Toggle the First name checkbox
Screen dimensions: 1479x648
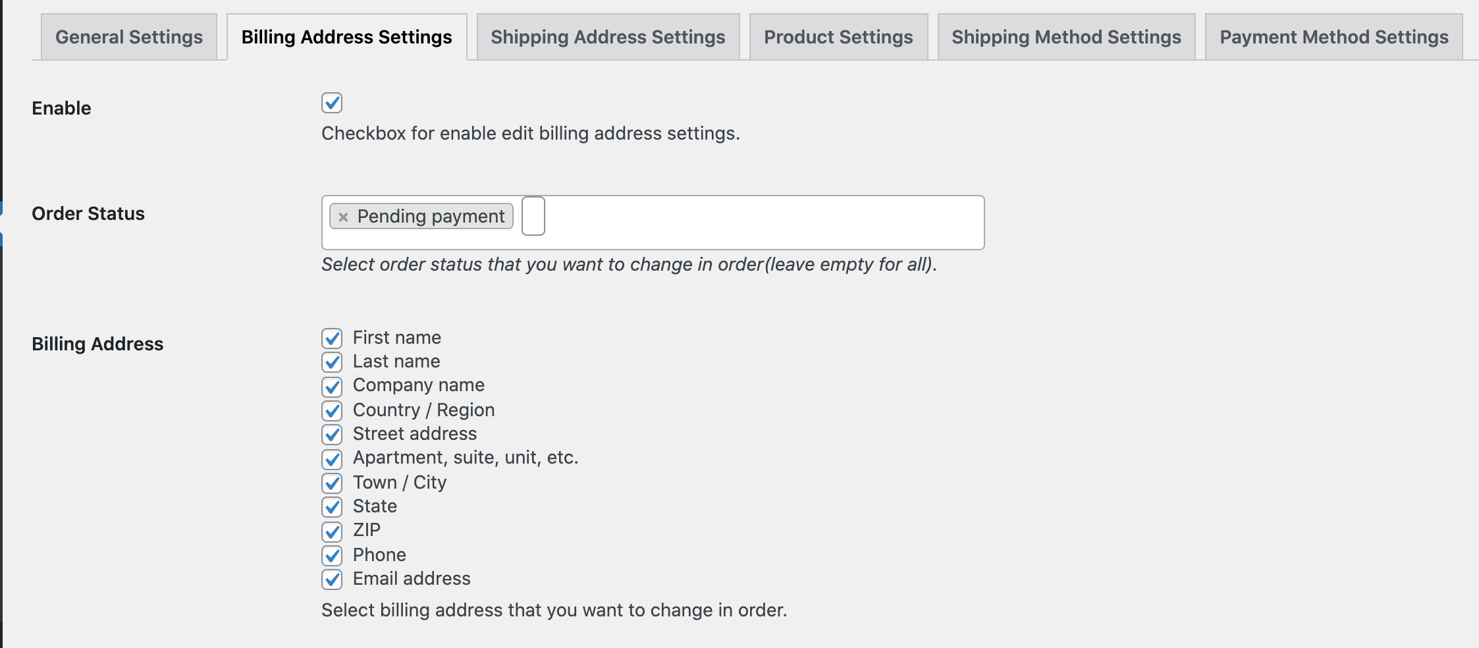pyautogui.click(x=332, y=338)
